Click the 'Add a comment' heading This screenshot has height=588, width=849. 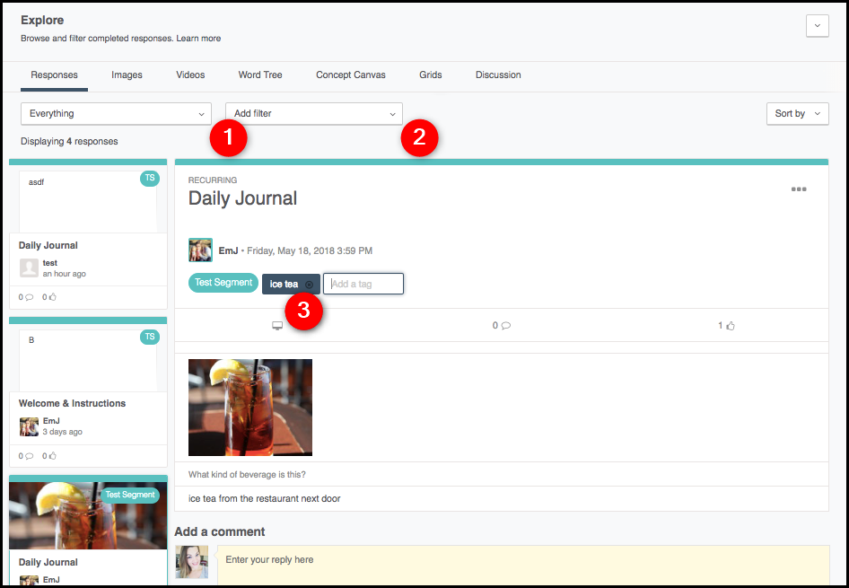pyautogui.click(x=220, y=531)
